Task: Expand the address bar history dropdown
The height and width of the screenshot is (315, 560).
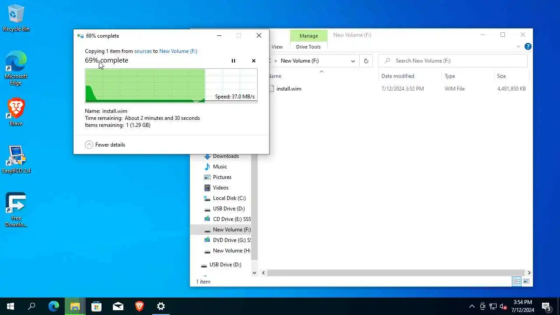Action: (x=353, y=61)
